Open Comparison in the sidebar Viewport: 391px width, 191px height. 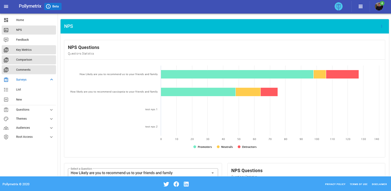pos(29,60)
